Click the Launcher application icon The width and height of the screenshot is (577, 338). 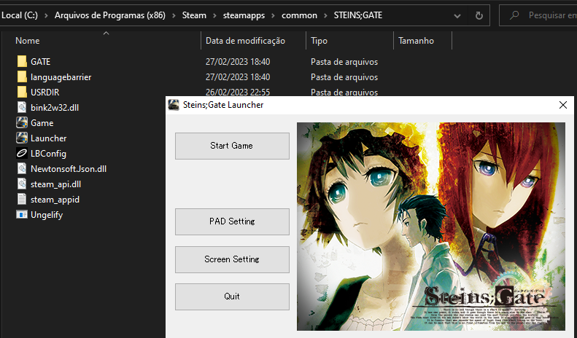point(22,138)
